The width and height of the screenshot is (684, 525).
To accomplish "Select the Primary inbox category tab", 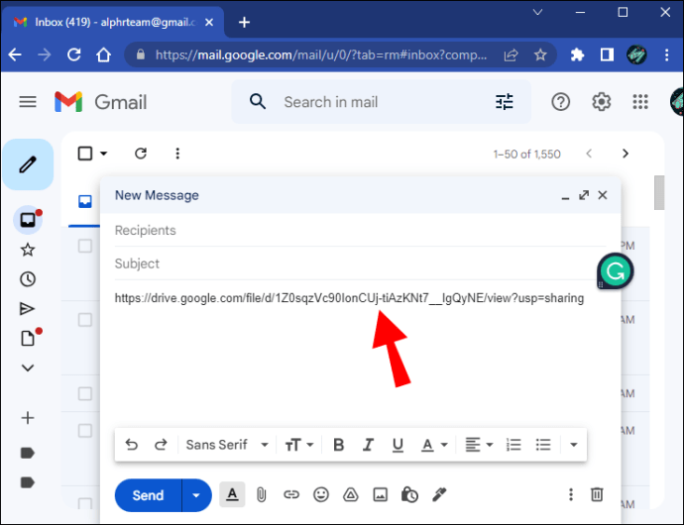I will click(84, 201).
